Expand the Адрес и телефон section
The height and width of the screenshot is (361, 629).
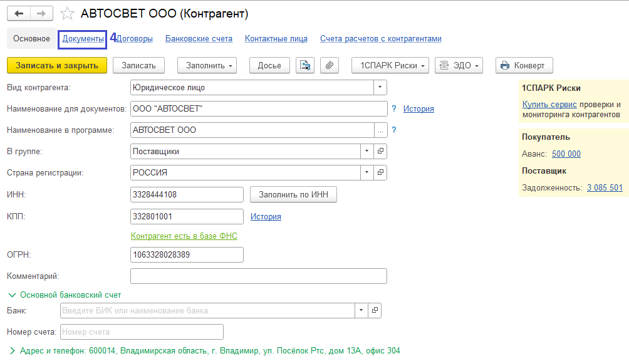[x=13, y=351]
